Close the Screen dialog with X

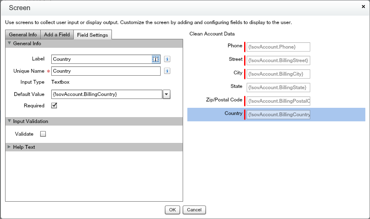pyautogui.click(x=363, y=7)
